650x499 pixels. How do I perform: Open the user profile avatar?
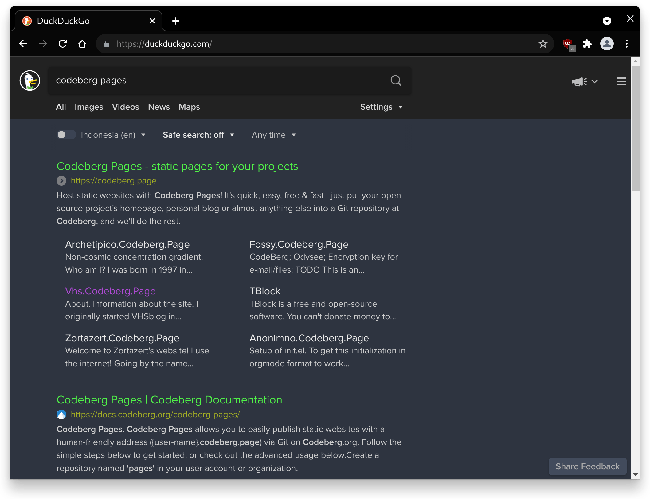tap(607, 44)
